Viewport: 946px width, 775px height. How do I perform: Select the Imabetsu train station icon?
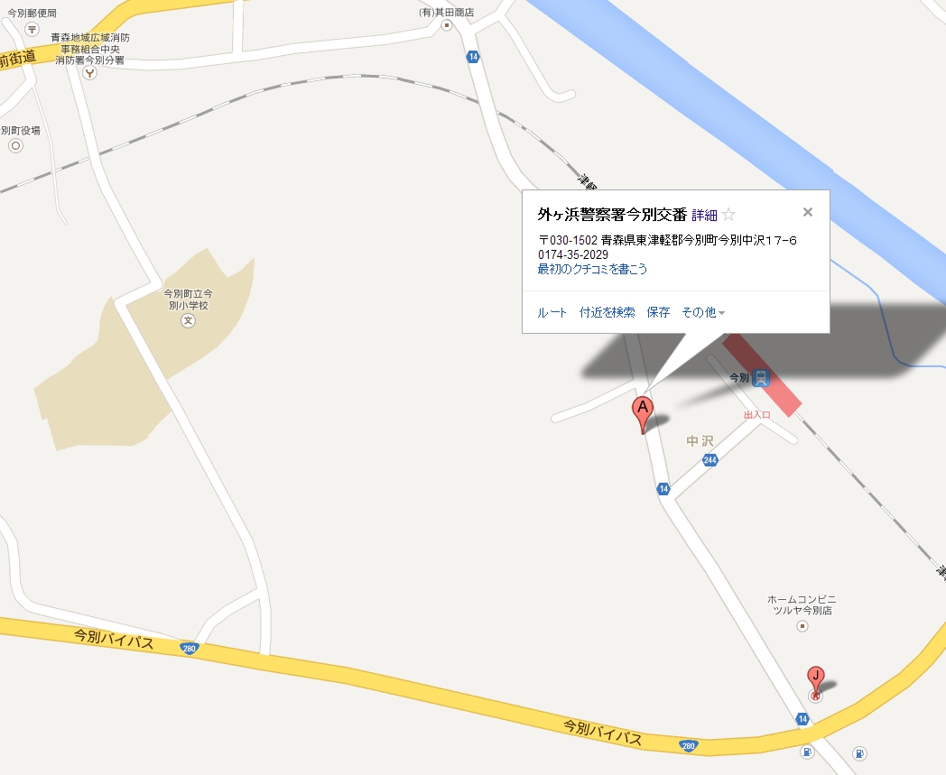pyautogui.click(x=761, y=378)
